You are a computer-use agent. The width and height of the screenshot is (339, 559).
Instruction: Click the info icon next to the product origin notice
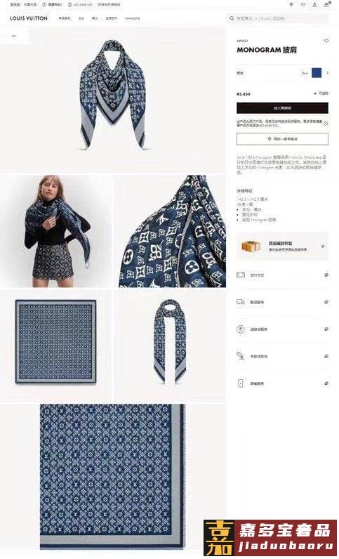(x=325, y=124)
